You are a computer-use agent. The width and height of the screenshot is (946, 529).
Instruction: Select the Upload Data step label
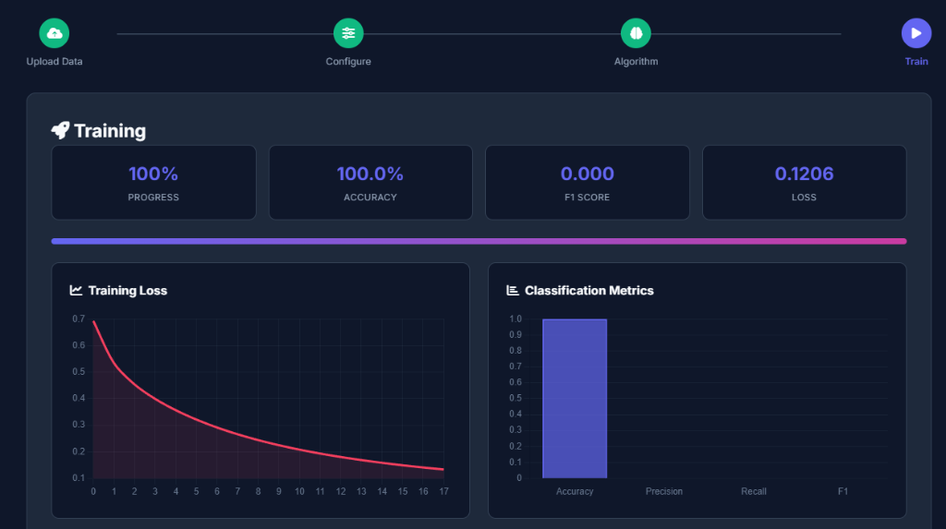click(55, 62)
